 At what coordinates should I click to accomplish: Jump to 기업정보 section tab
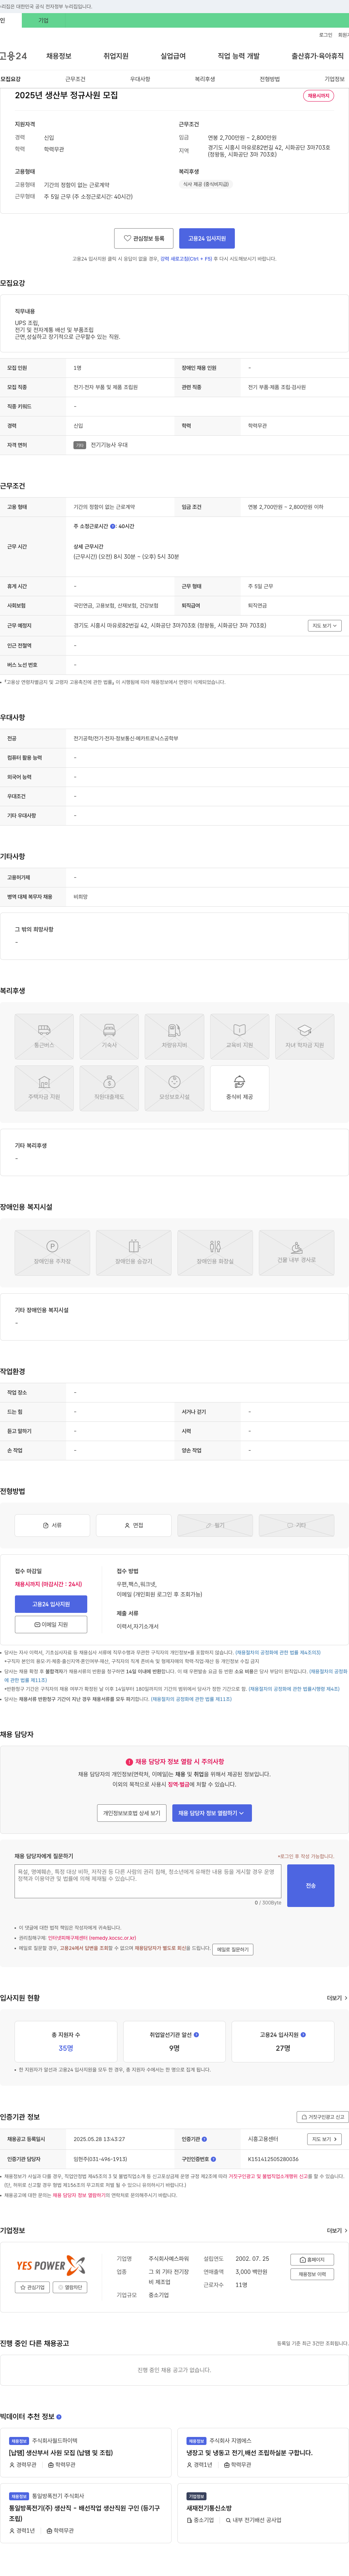(334, 79)
